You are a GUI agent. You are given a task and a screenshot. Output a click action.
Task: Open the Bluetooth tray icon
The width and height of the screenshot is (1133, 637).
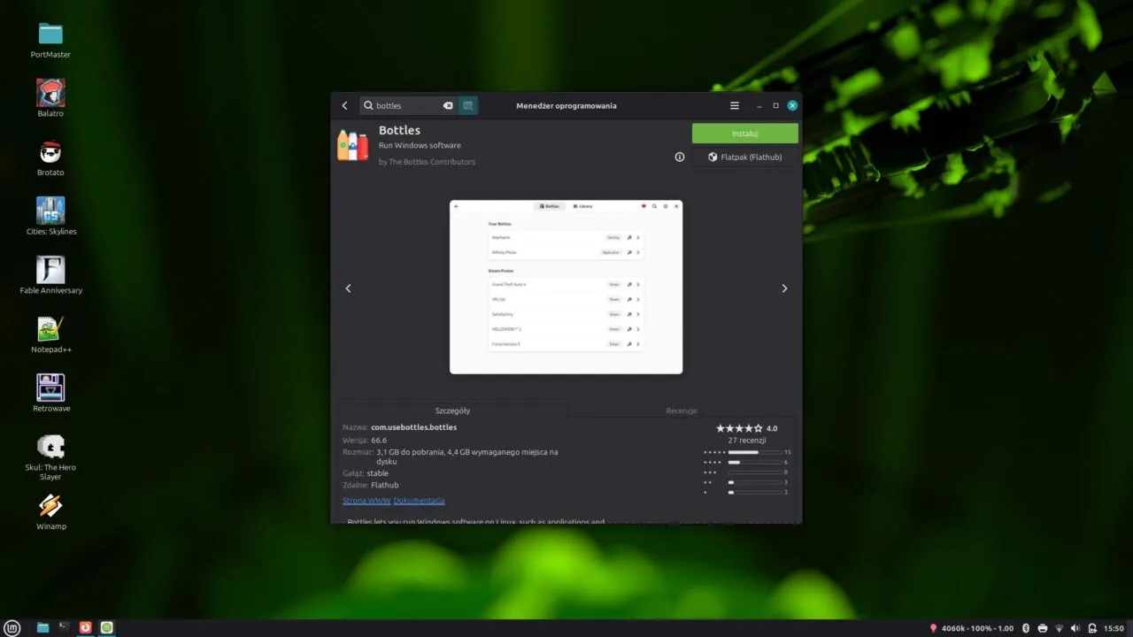pos(1026,628)
